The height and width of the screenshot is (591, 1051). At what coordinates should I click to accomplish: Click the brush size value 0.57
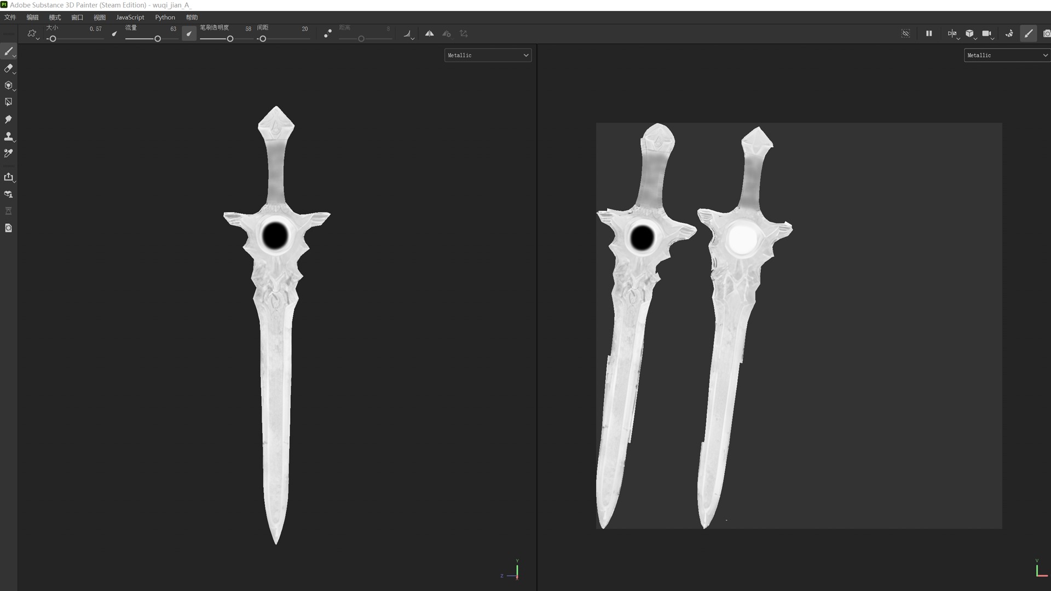coord(95,29)
